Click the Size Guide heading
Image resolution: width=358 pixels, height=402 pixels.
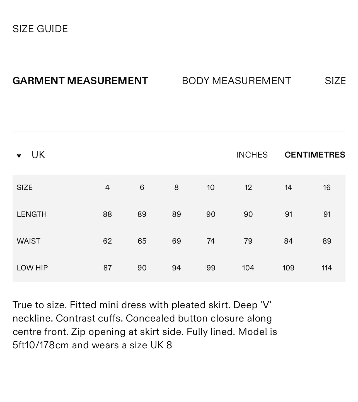point(40,29)
